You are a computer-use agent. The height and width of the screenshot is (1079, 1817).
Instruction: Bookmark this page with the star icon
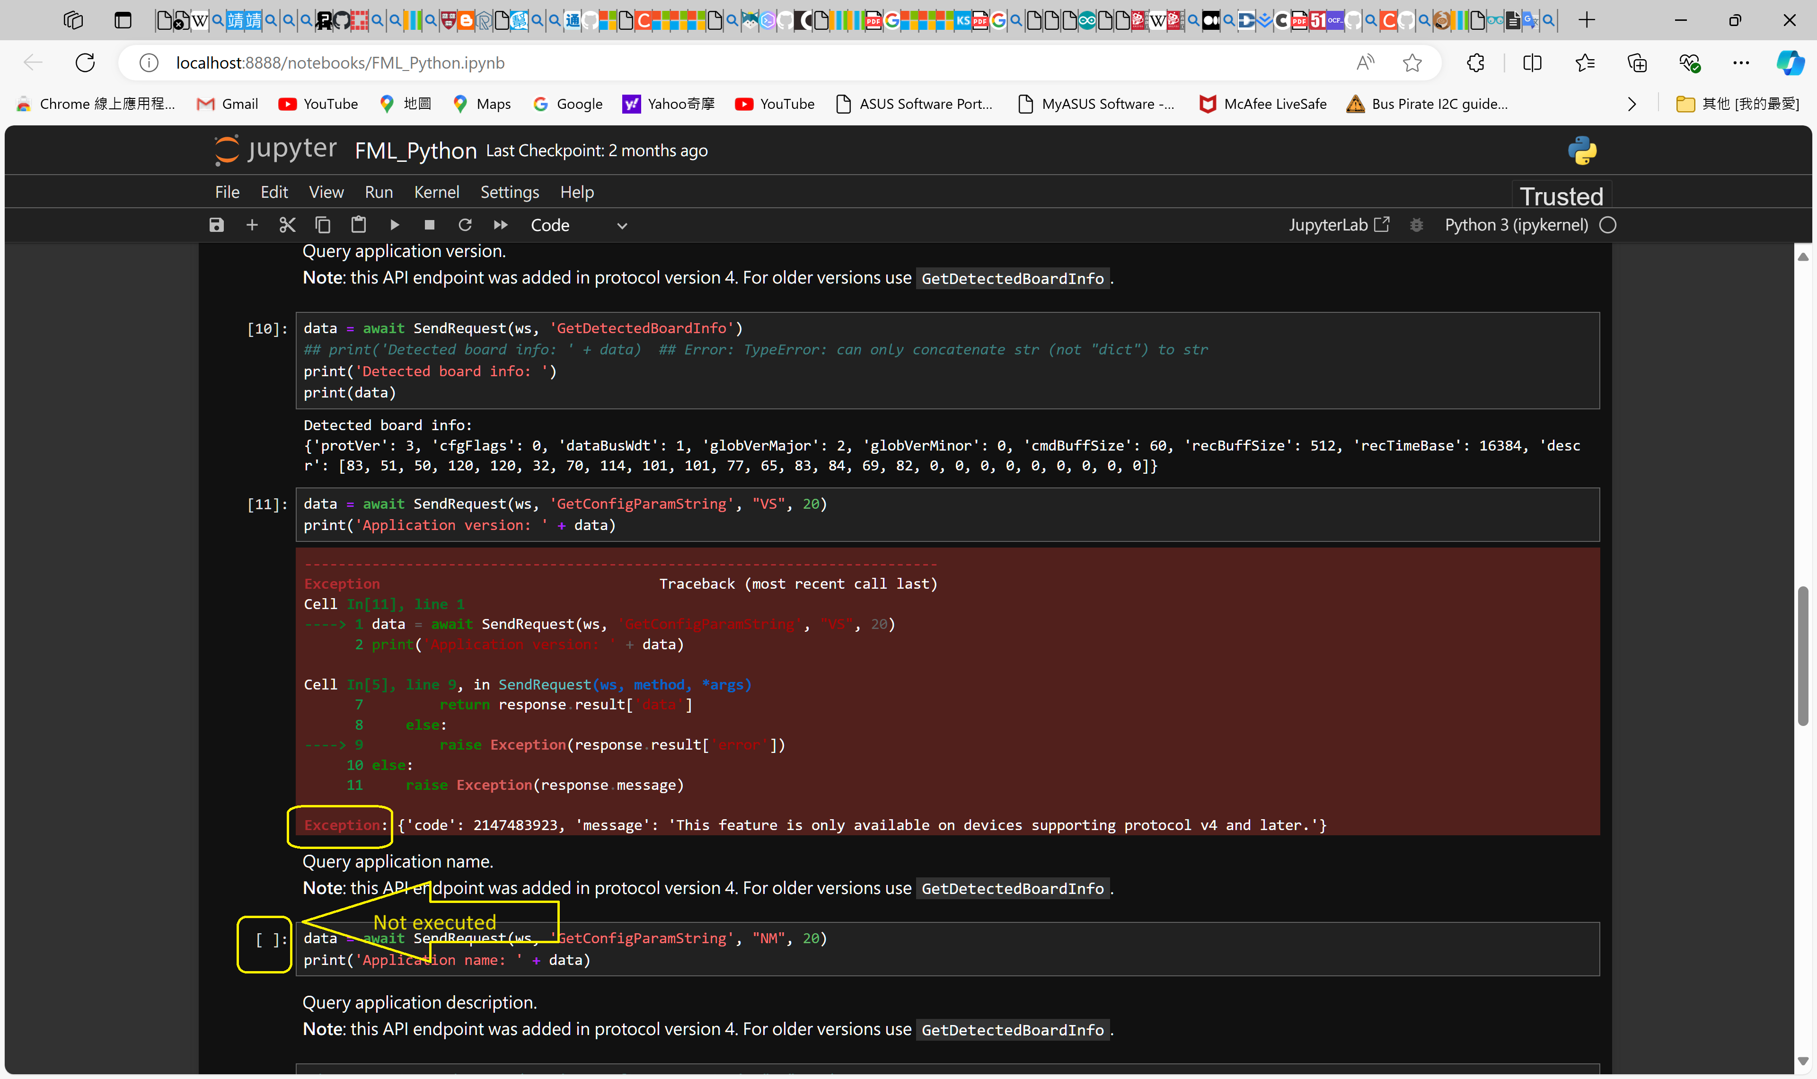1411,63
